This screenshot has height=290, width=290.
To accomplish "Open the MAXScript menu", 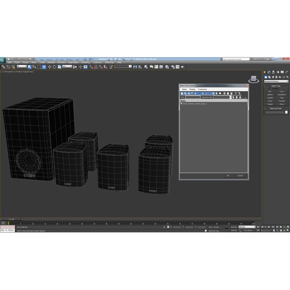I will pos(110,63).
